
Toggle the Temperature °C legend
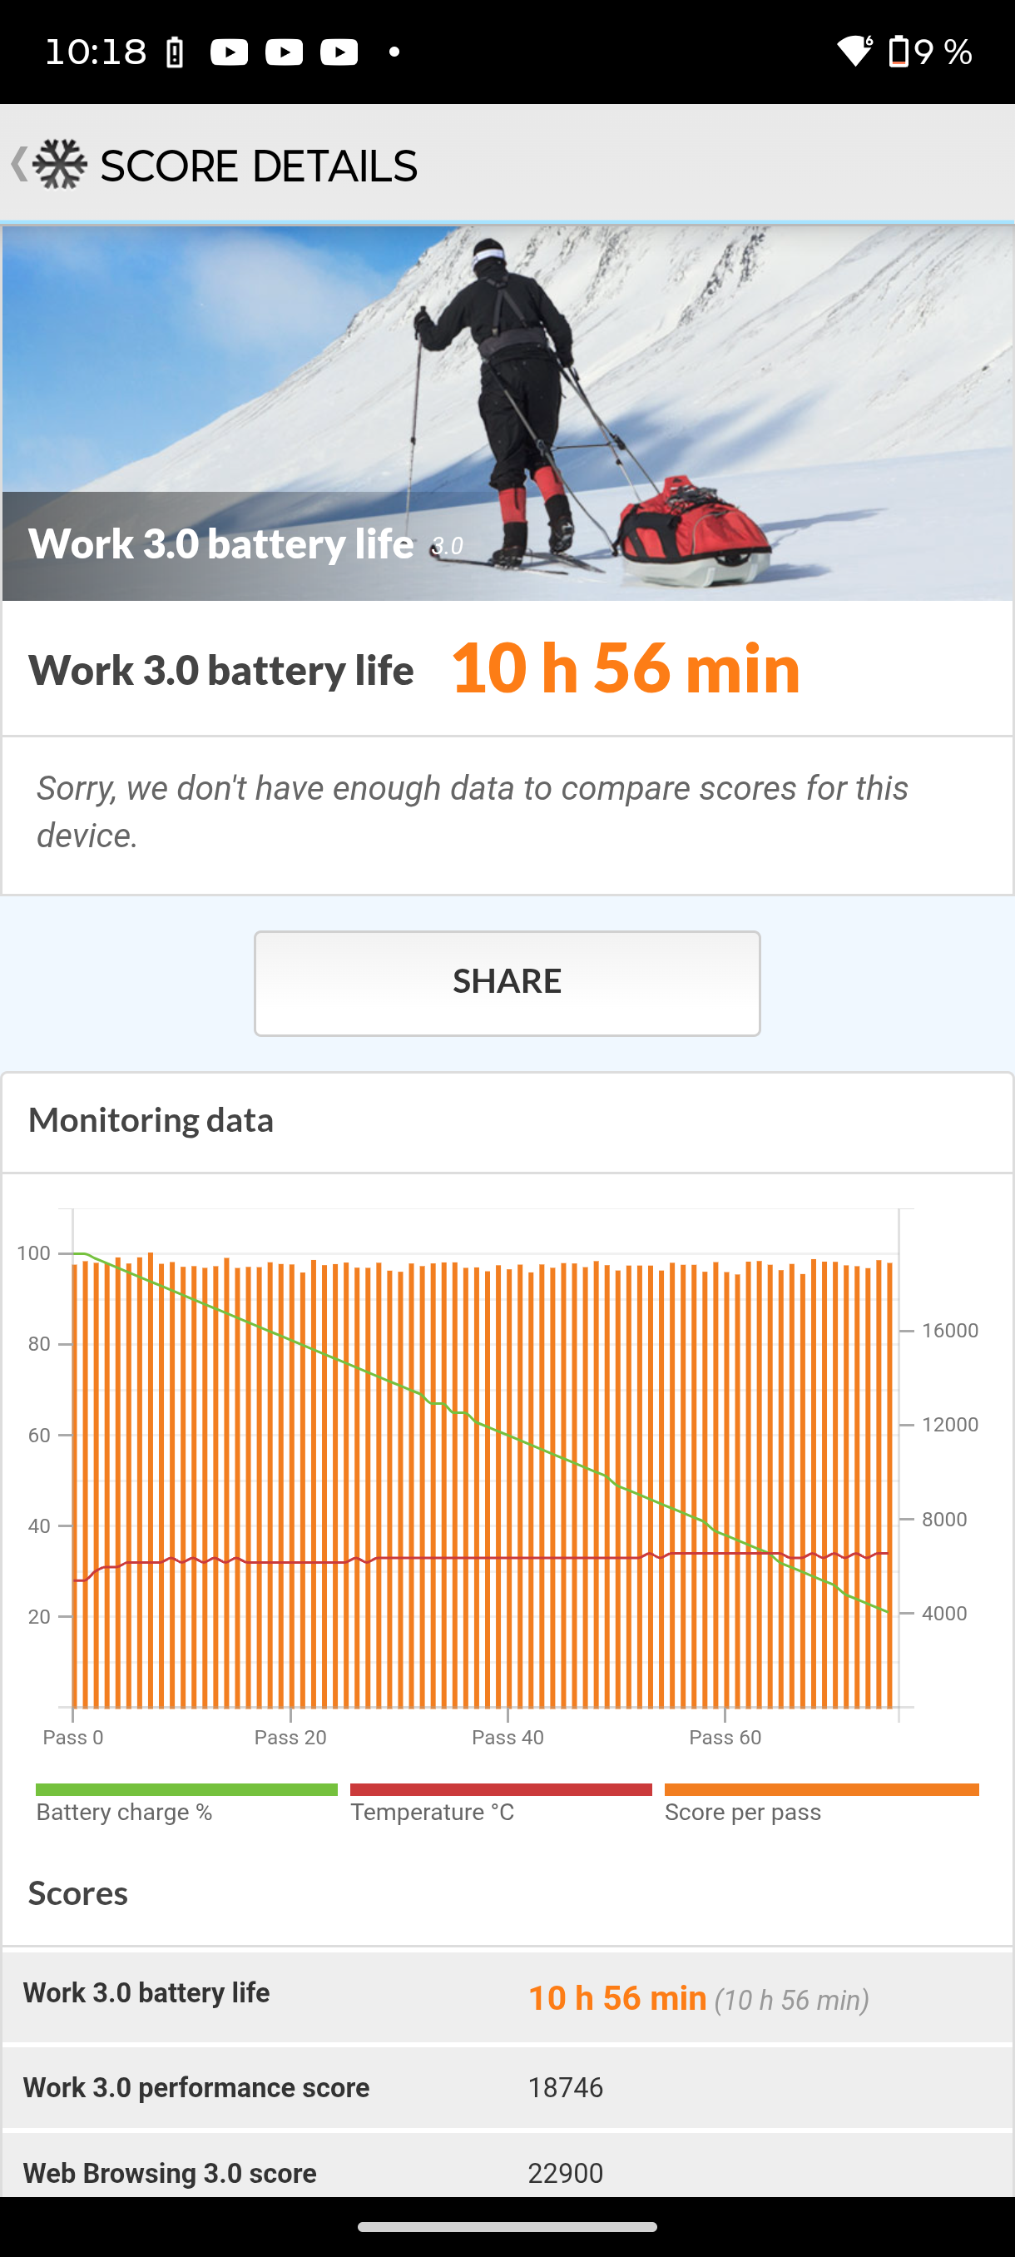(x=500, y=1803)
